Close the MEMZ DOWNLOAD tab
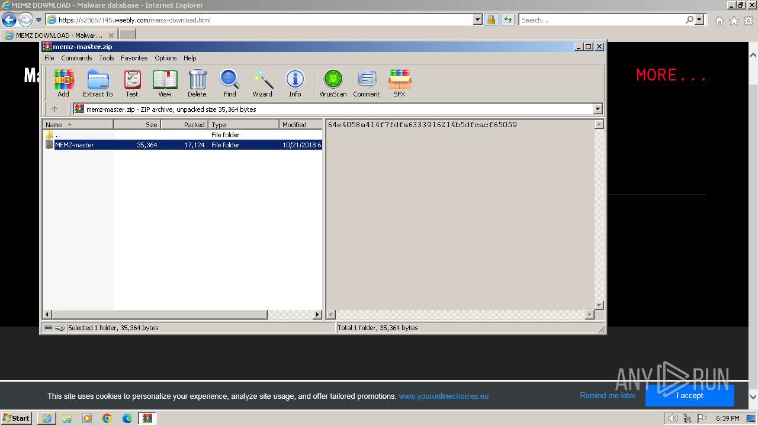 tap(111, 35)
